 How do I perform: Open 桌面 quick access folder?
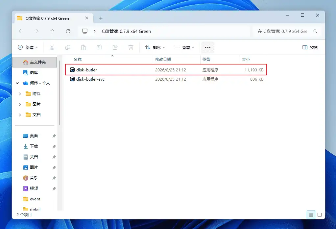34,136
